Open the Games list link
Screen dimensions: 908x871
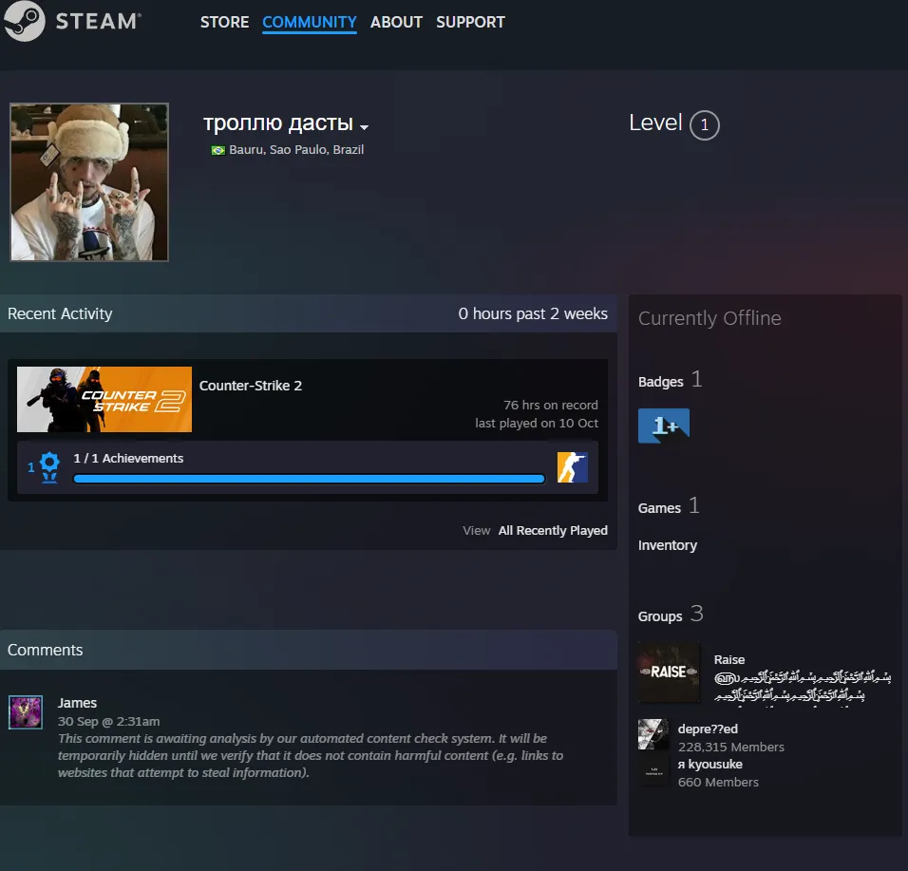[x=659, y=508]
